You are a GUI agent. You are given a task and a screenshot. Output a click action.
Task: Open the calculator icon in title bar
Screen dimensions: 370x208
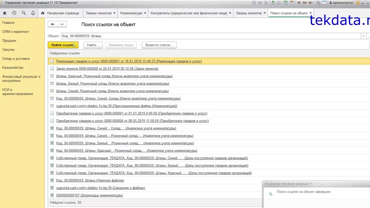tap(286, 3)
